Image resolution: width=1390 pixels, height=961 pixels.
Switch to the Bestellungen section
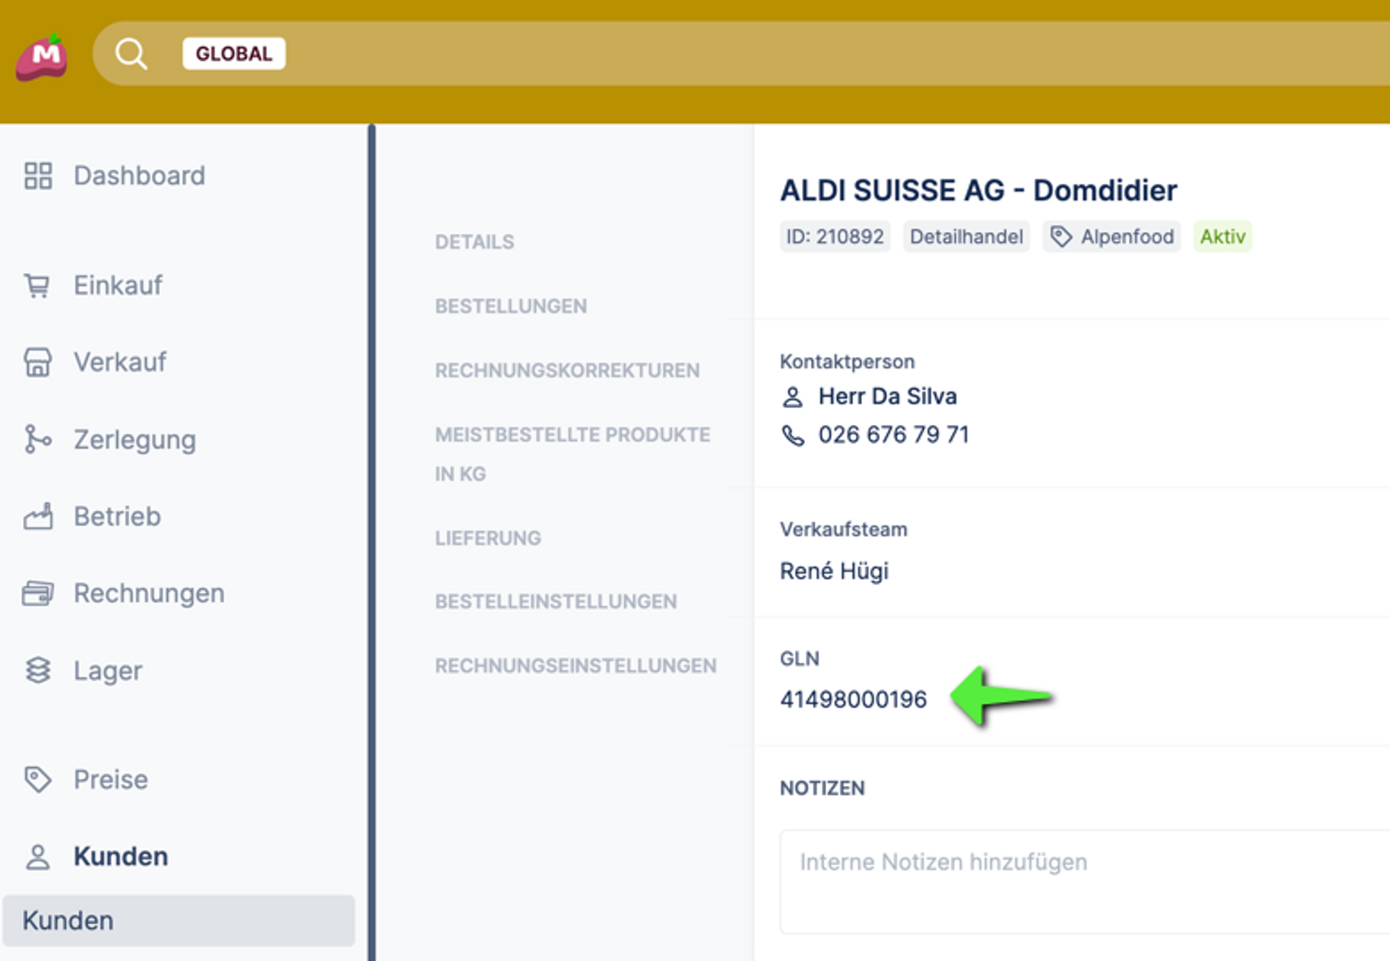click(x=511, y=306)
